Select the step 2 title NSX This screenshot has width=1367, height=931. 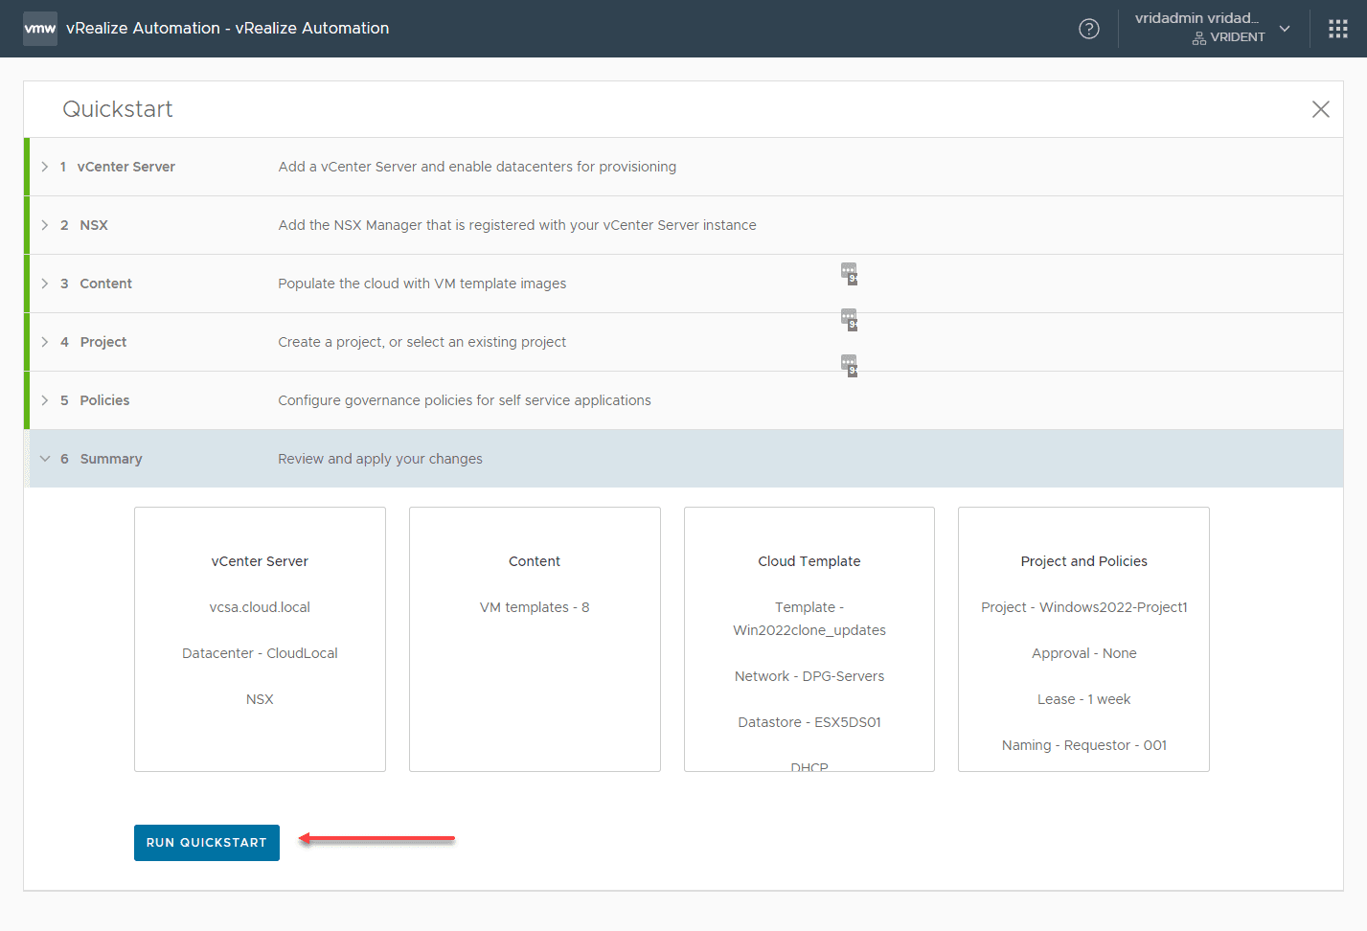tap(94, 225)
